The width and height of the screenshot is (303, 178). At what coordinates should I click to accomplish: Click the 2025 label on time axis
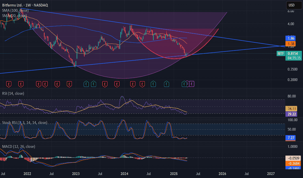[x=174, y=174]
